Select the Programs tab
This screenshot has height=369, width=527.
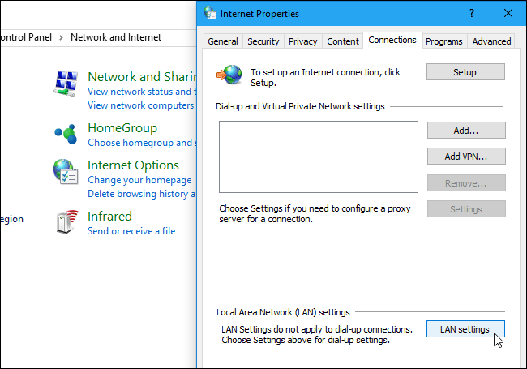pyautogui.click(x=444, y=41)
